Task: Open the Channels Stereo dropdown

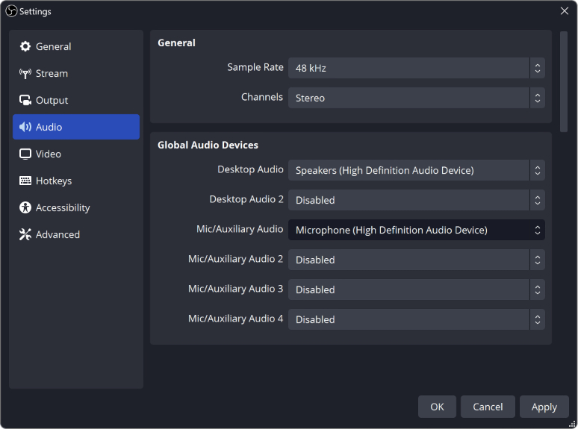Action: 417,98
